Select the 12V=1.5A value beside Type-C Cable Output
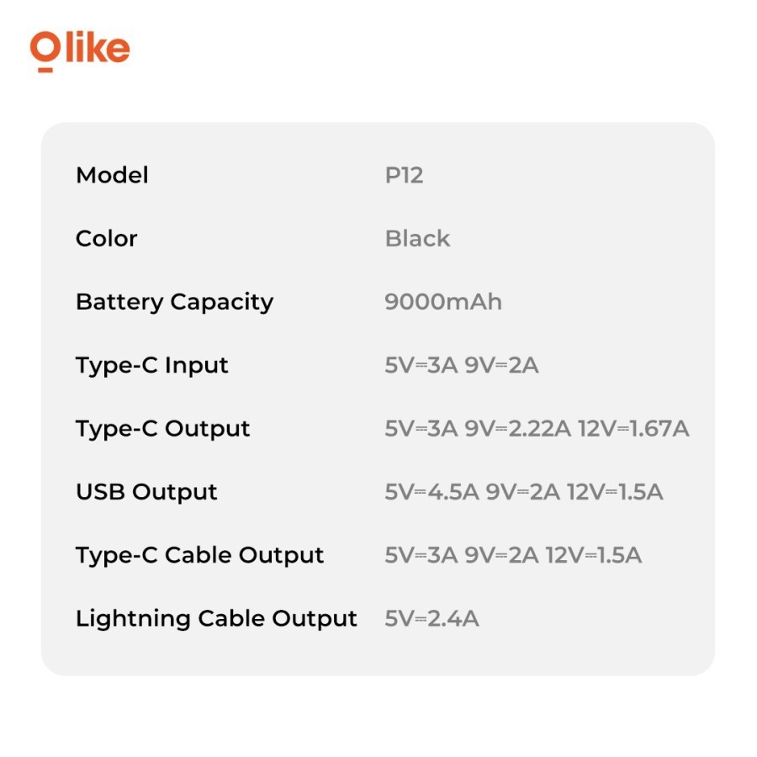Screen dimensions: 757x757 593,555
